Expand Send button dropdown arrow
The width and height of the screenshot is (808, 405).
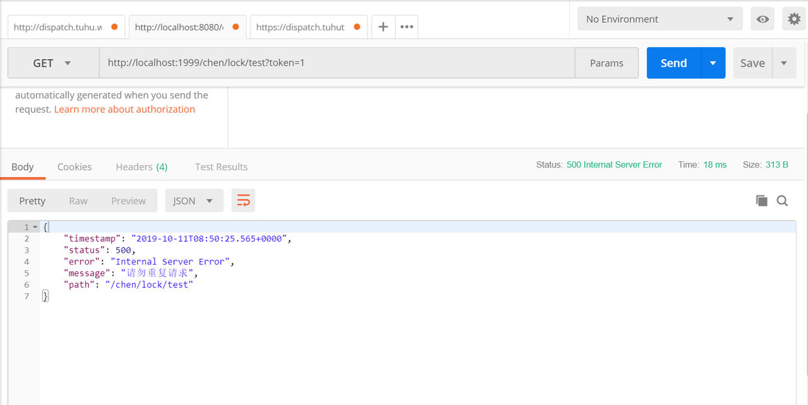pos(713,63)
